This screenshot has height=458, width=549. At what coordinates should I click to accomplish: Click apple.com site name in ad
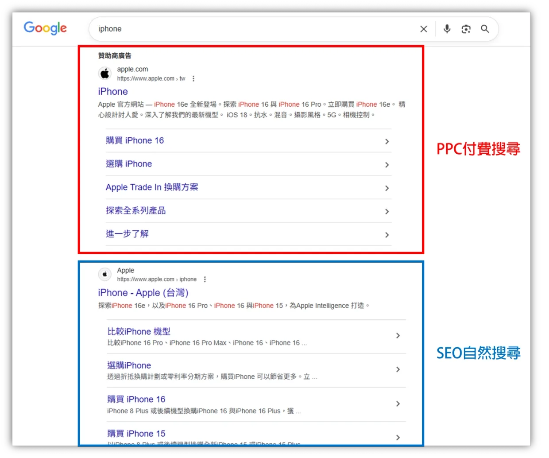tap(133, 69)
